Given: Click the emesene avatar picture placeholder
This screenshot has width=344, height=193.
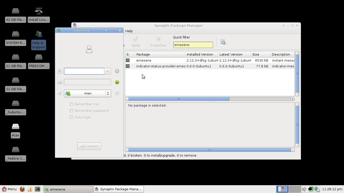Looking at the screenshot, I should point(89,49).
